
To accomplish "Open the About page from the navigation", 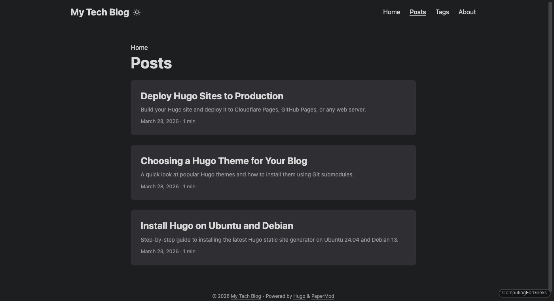I will (x=467, y=12).
